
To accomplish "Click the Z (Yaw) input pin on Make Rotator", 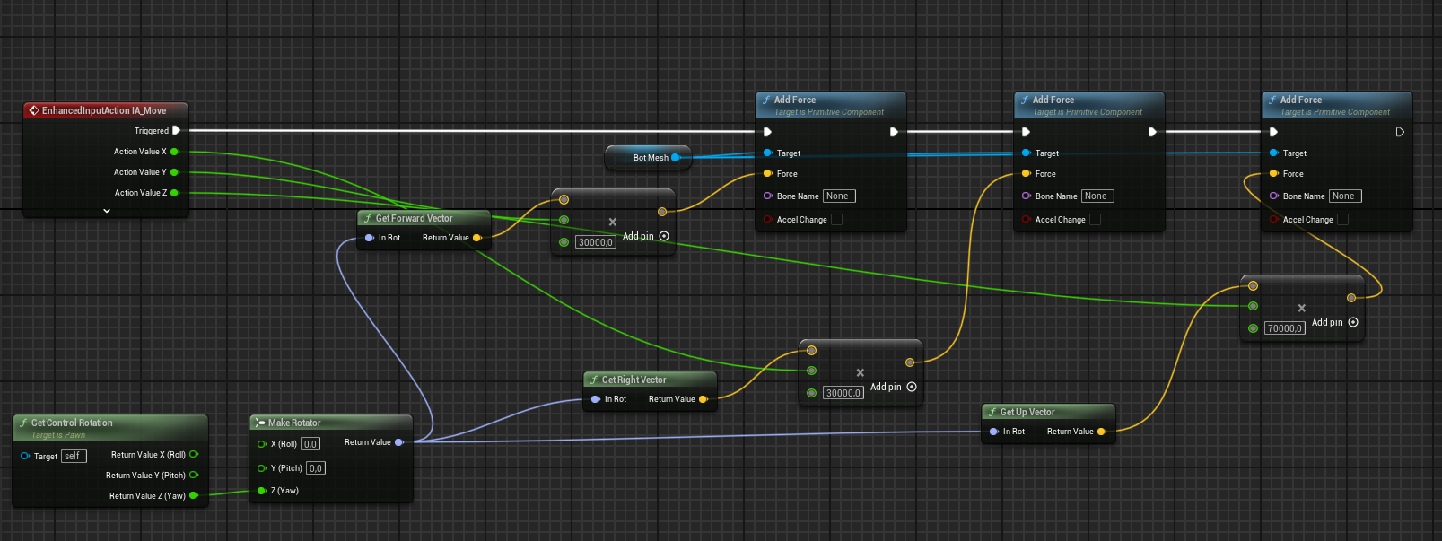I will pyautogui.click(x=262, y=491).
